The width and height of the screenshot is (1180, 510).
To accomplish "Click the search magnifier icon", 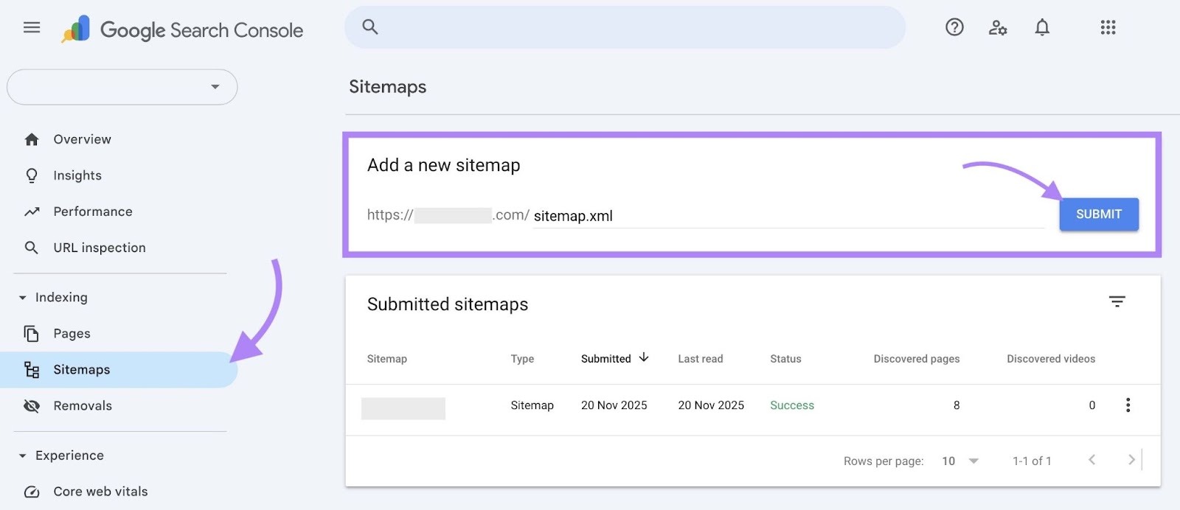I will pyautogui.click(x=370, y=27).
